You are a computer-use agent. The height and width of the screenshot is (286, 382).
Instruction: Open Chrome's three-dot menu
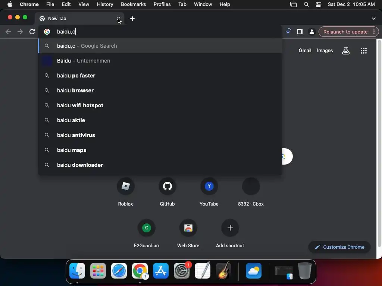tap(374, 32)
